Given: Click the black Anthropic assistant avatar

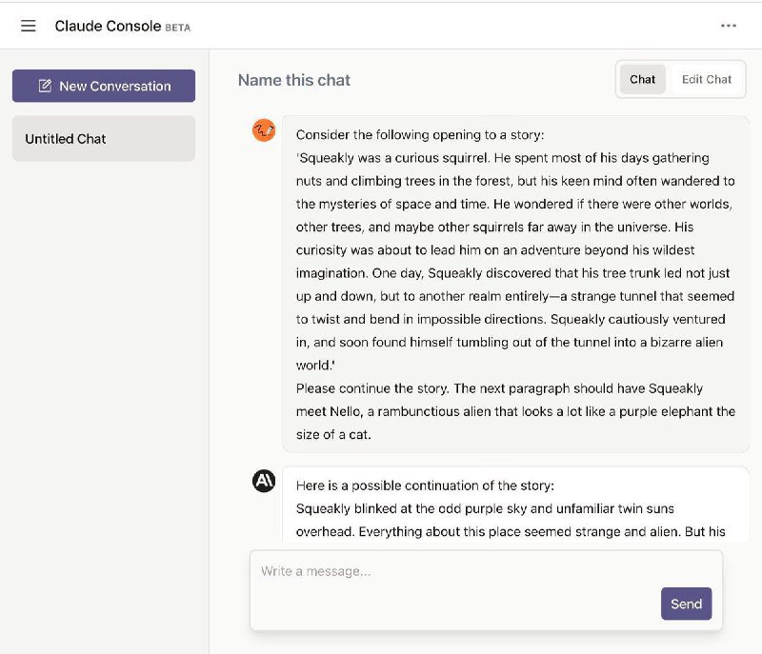Looking at the screenshot, I should click(x=264, y=482).
